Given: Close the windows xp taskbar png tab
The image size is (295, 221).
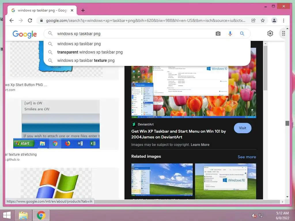Looking at the screenshot, I should tap(72, 10).
